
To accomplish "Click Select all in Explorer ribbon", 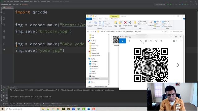I will tap(166, 22).
